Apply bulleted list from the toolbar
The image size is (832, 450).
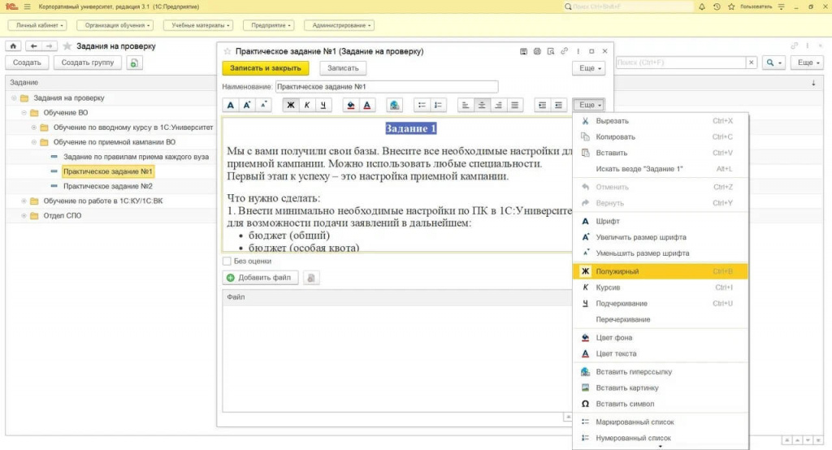(x=422, y=105)
